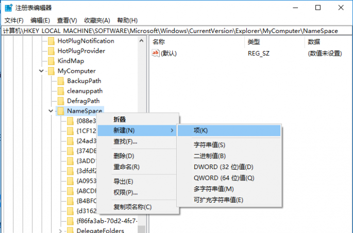Open the 文件(F) menu
The image size is (353, 233).
tap(14, 21)
